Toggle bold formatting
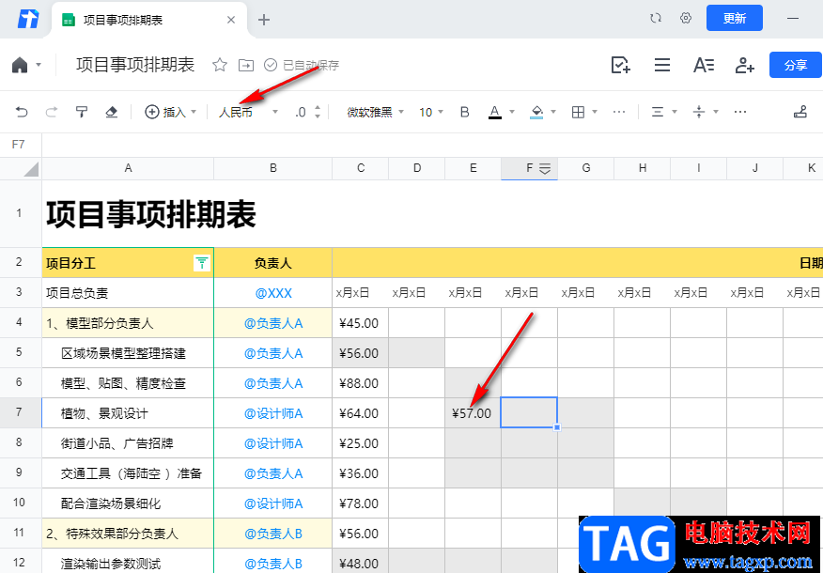 (x=464, y=112)
